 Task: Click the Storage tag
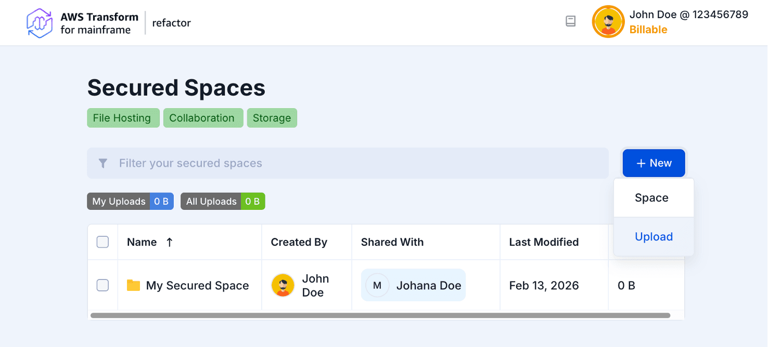click(x=272, y=117)
